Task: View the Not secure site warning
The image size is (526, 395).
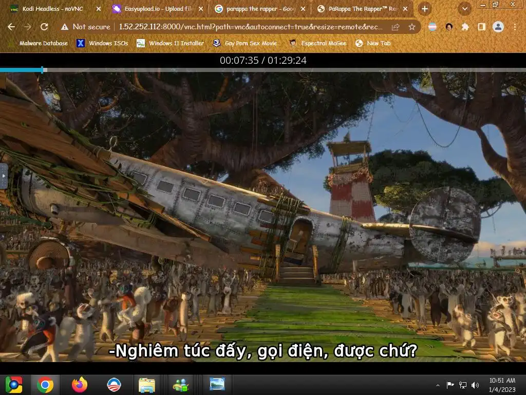Action: [x=86, y=27]
